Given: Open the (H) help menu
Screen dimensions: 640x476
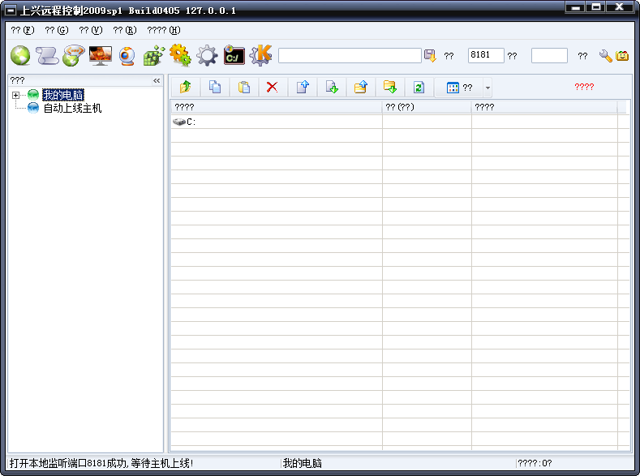Looking at the screenshot, I should tap(163, 30).
